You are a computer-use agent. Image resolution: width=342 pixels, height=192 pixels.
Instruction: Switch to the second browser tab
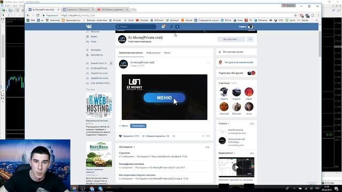click(78, 10)
